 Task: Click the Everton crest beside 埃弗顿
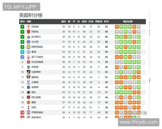(28, 87)
